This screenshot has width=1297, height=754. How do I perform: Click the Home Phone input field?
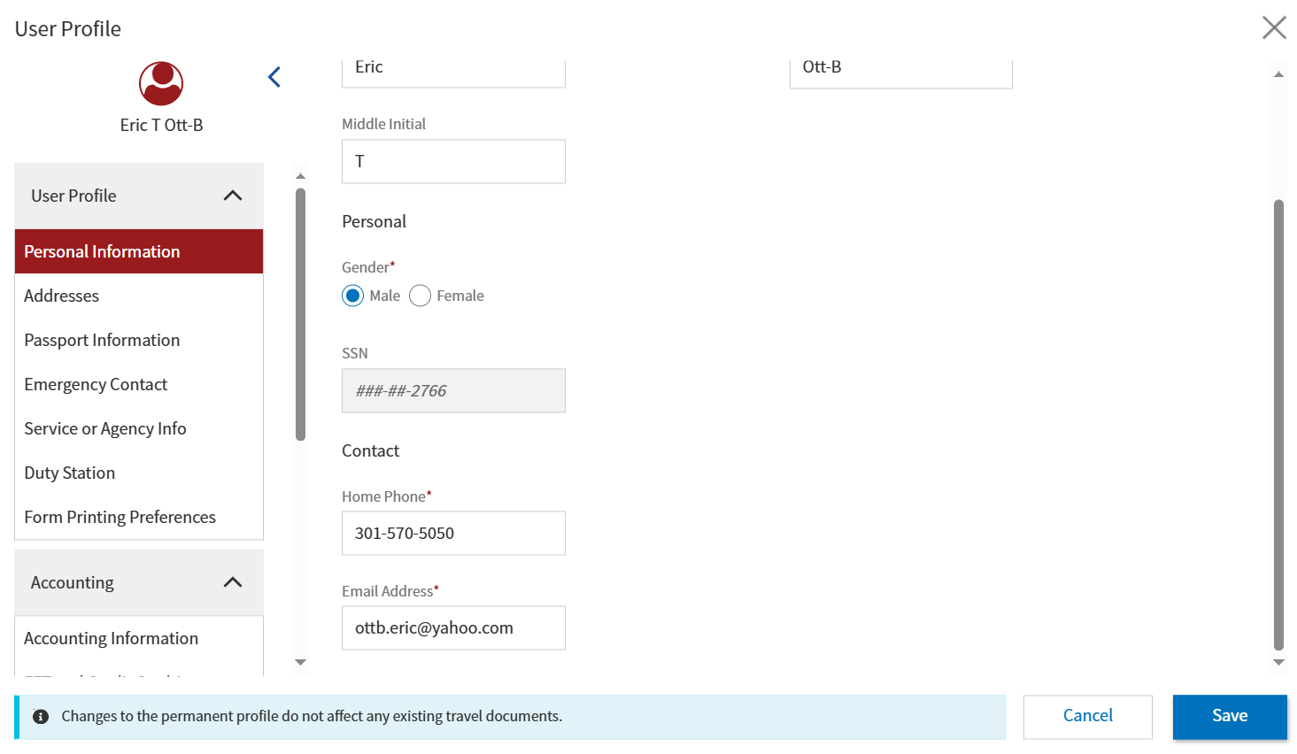tap(453, 533)
